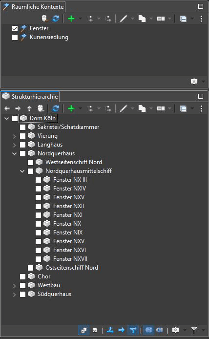Viewport: 209px width, 339px height.
Task: Expand the Südquerhaus tree node
Action: pos(15,294)
